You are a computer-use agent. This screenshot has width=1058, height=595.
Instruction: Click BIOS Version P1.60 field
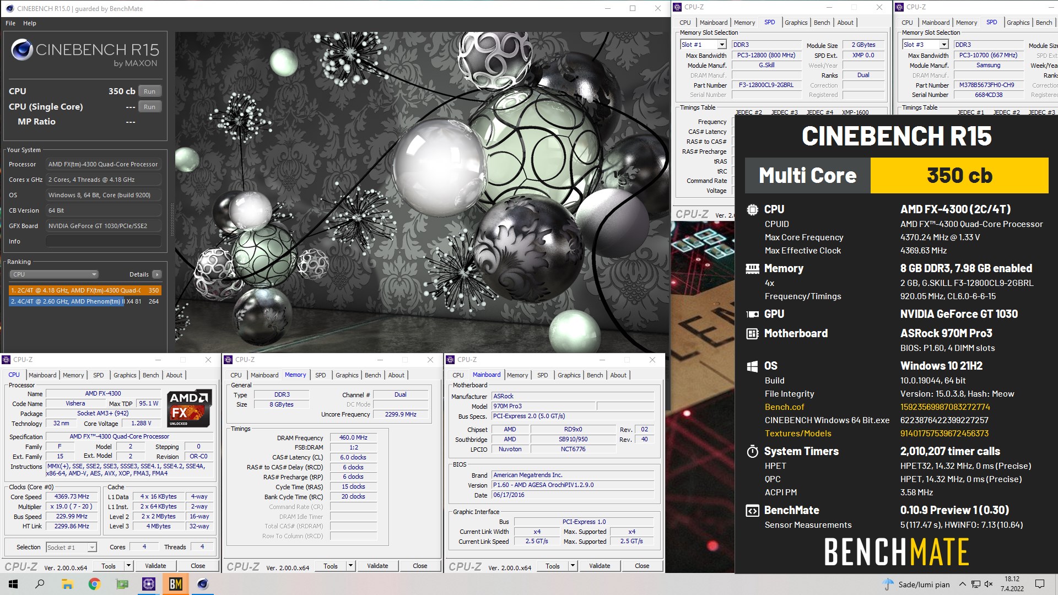[x=573, y=485]
